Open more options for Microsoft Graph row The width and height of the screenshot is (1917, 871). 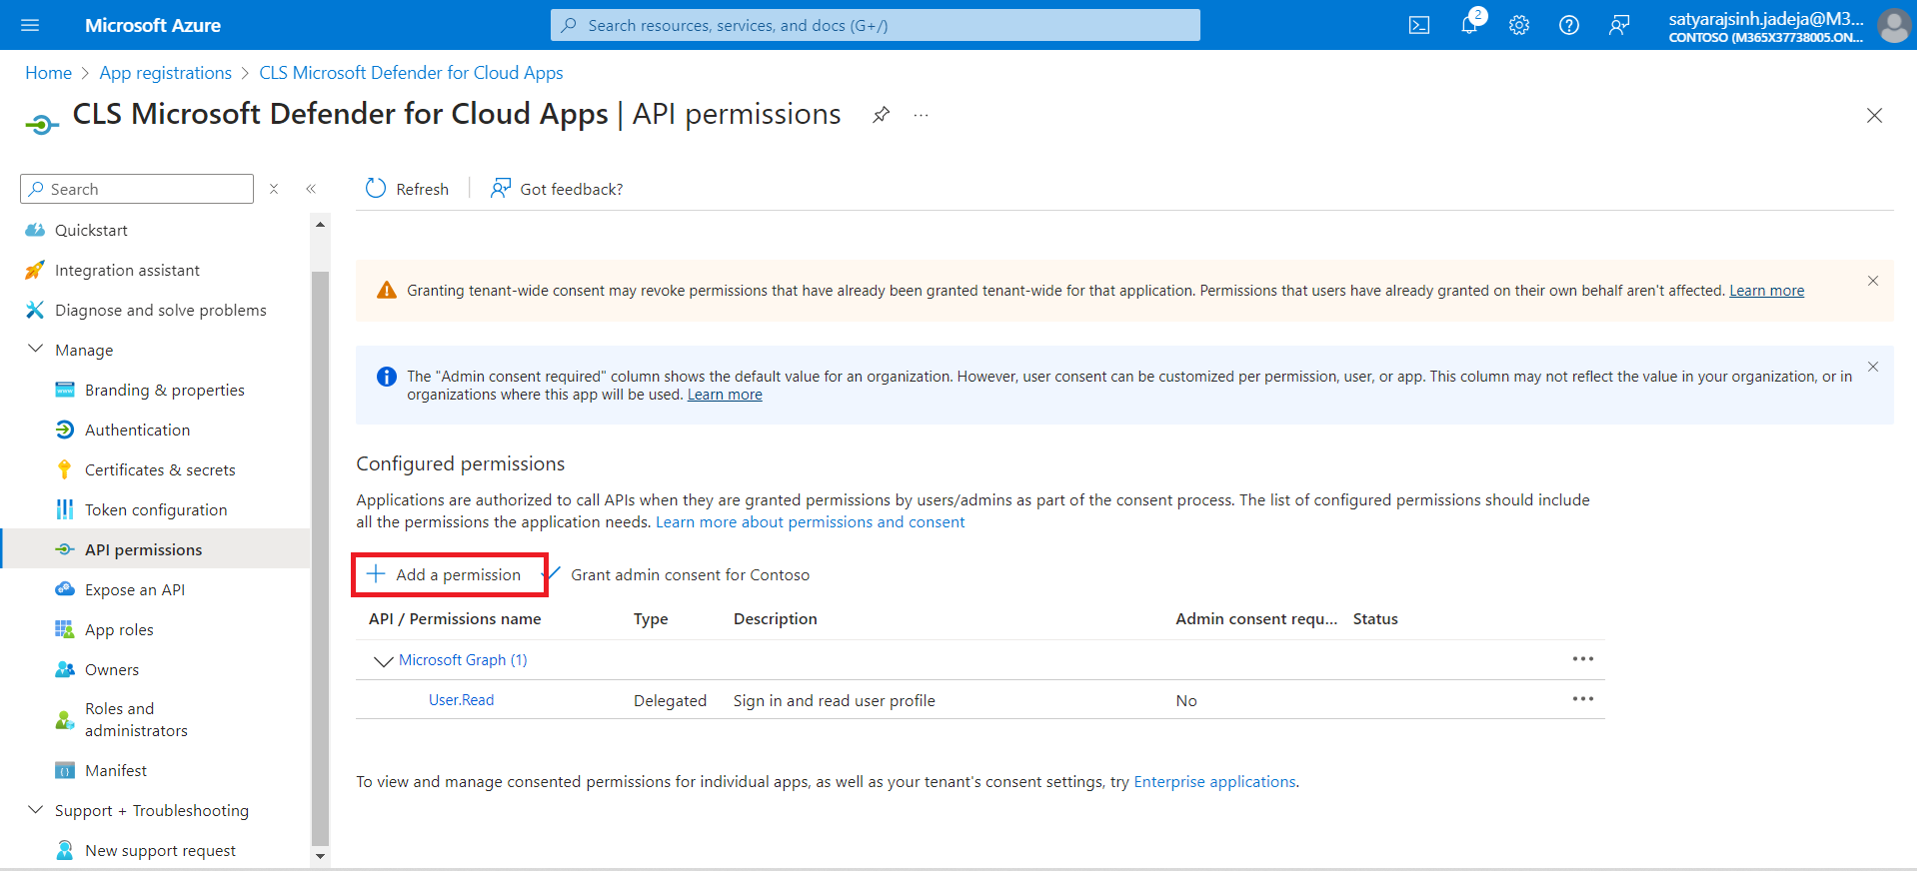tap(1583, 659)
